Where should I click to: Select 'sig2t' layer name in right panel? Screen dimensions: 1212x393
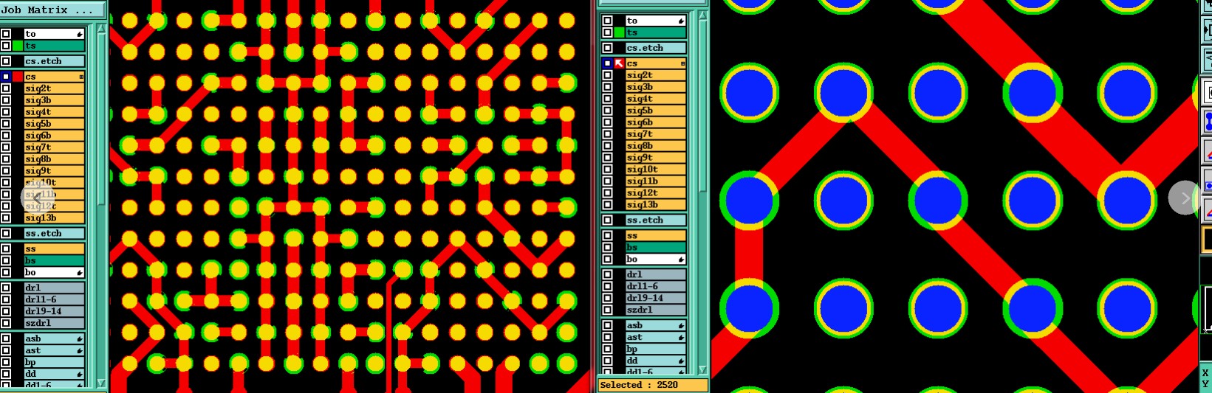point(656,75)
